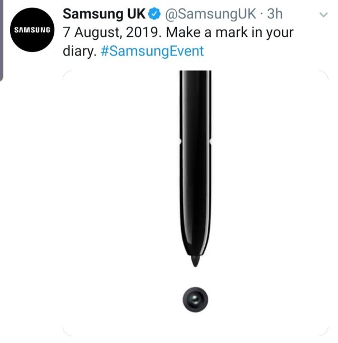Open the 3h timestamp link

pyautogui.click(x=275, y=14)
